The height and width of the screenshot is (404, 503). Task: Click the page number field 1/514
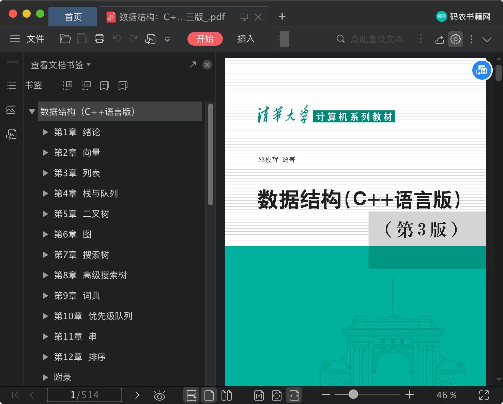tap(85, 395)
